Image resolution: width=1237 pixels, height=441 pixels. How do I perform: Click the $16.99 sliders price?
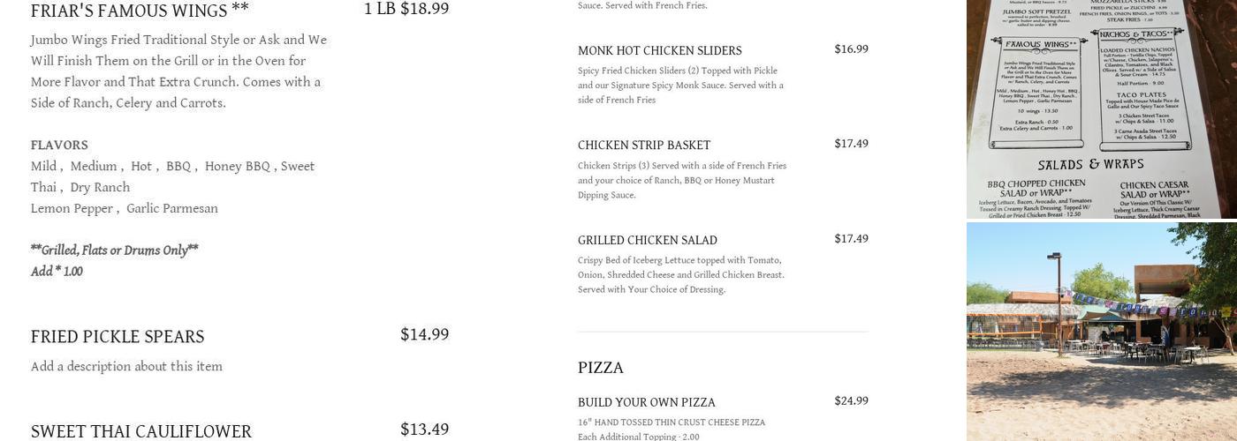(851, 49)
